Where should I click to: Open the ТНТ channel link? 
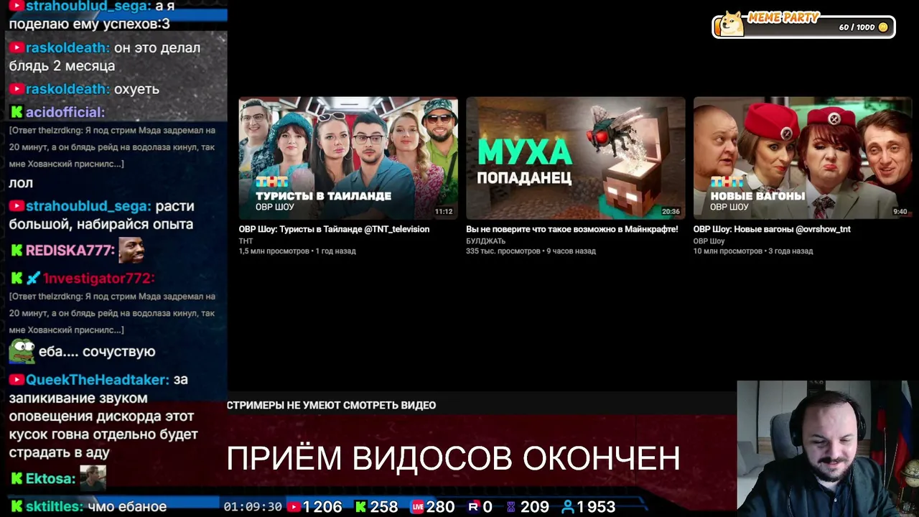246,241
